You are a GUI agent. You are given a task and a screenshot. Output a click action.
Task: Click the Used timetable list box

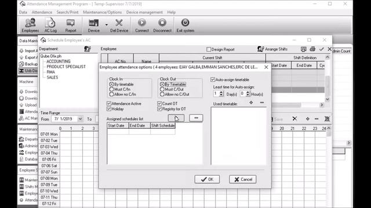(238, 136)
